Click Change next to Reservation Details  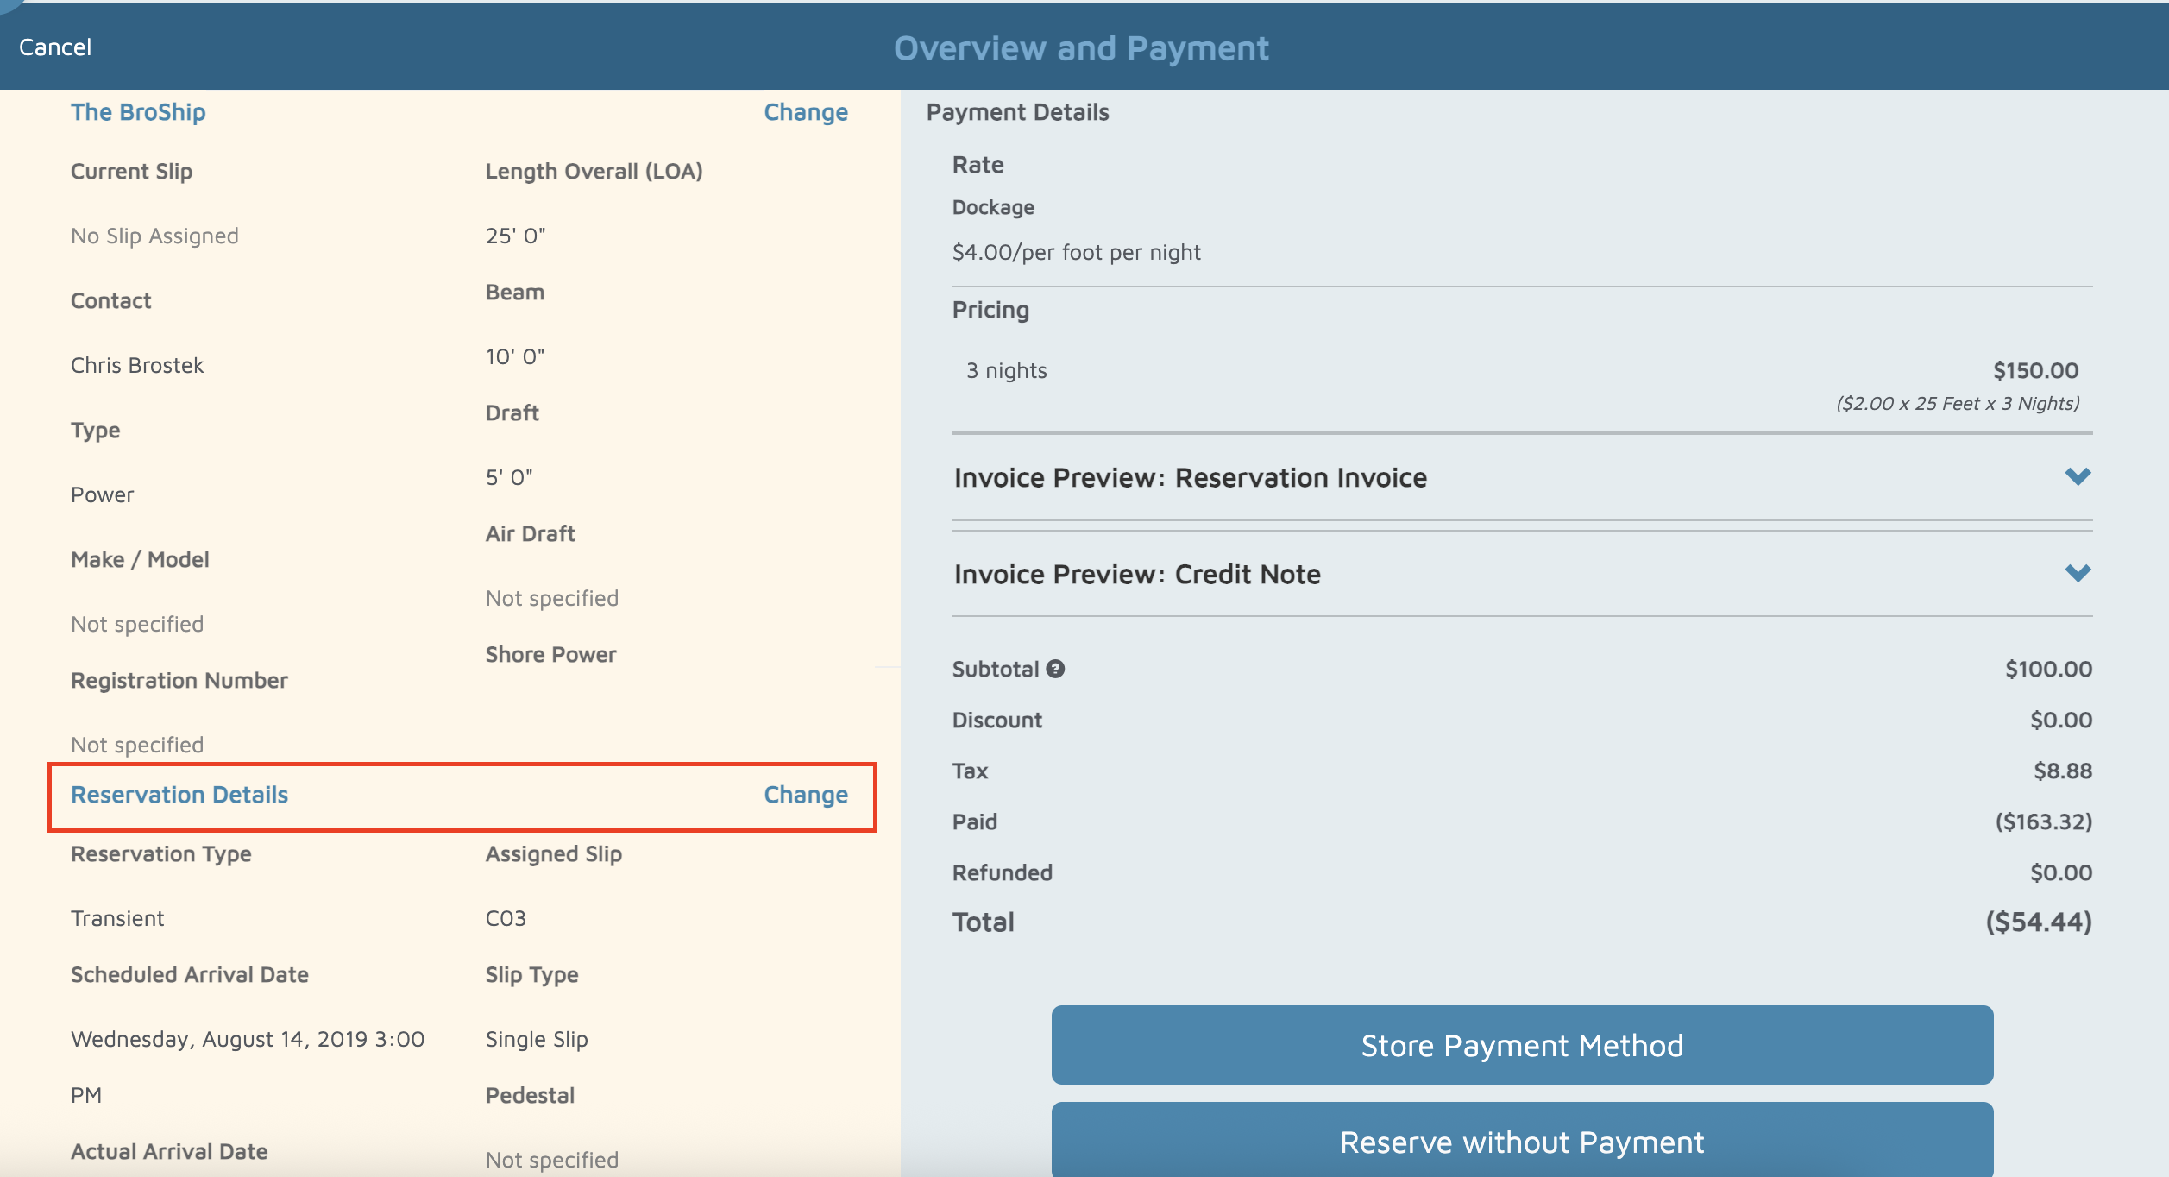coord(805,795)
